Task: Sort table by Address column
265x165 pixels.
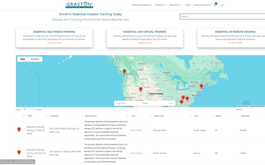Action: tap(54, 116)
